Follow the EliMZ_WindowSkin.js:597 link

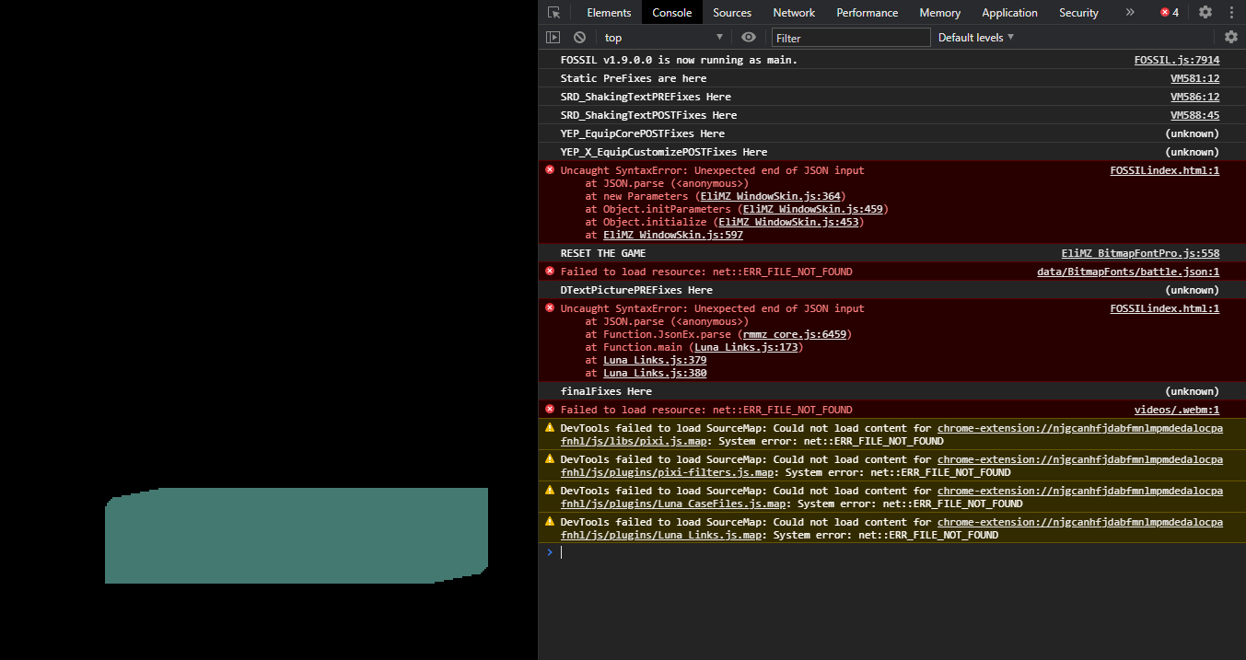(673, 235)
